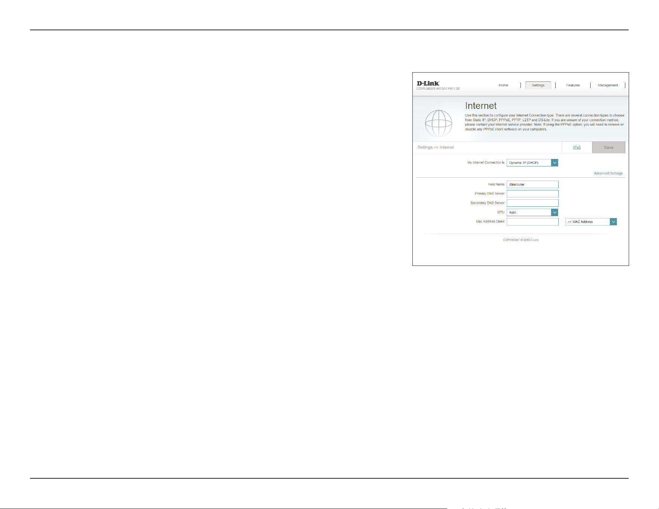Click the My Internet Connection is label
The width and height of the screenshot is (659, 509).
pyautogui.click(x=486, y=163)
